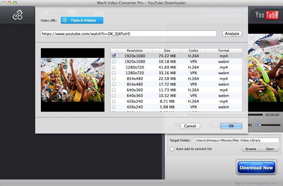The image size is (283, 186).
Task: Click into the video URL field
Action: click(x=129, y=34)
